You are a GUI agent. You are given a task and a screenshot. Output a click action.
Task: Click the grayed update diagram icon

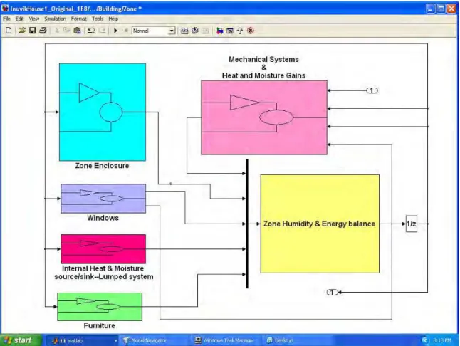[x=206, y=31]
